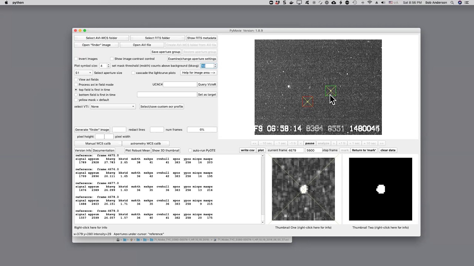The height and width of the screenshot is (266, 474).
Task: Open Version Info
Action: coord(83,150)
